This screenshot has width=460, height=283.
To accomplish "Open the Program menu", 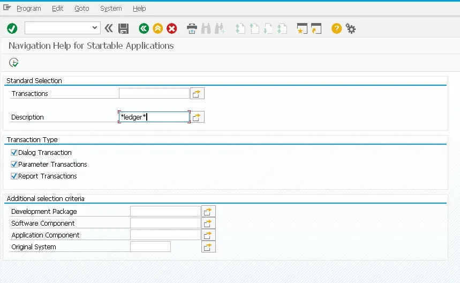I will 29,9.
